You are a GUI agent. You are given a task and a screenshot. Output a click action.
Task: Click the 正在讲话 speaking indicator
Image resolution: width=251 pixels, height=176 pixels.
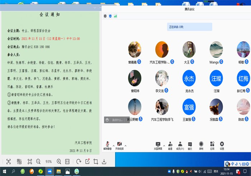coord(190,27)
